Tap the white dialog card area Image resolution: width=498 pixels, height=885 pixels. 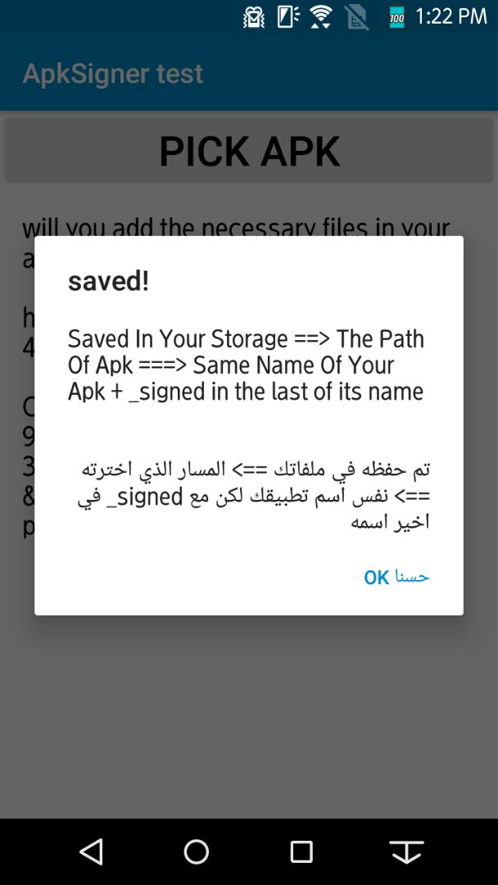coord(249,426)
